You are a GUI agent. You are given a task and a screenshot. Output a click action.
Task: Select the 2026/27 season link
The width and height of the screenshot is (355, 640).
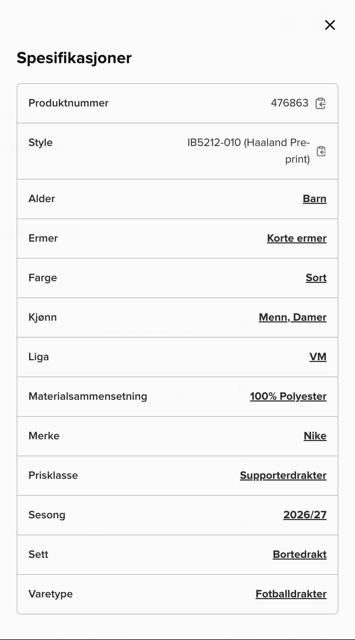pos(305,515)
